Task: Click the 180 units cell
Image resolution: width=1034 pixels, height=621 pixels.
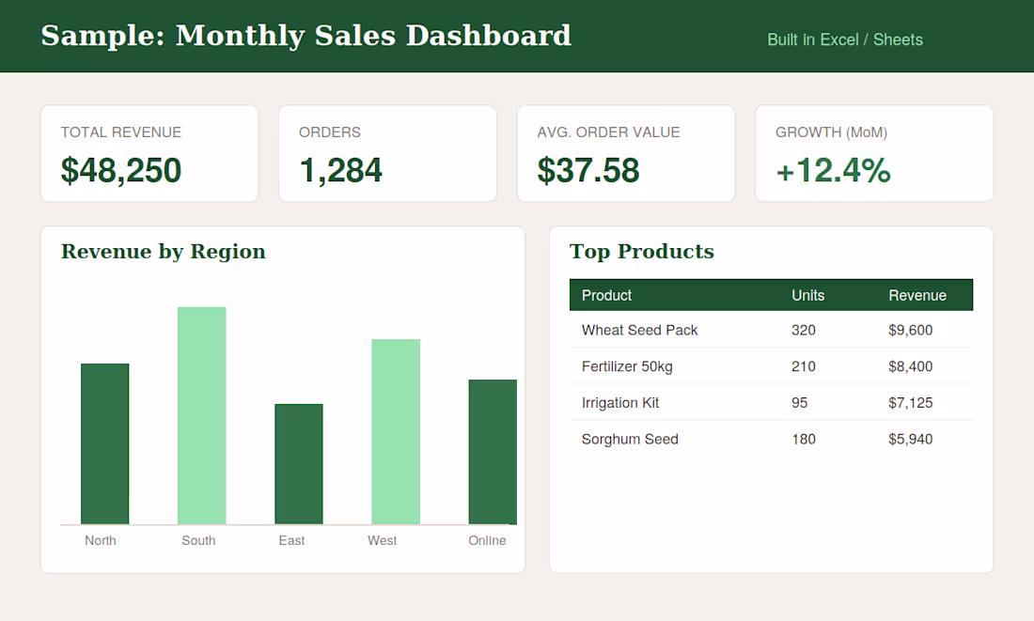Action: click(803, 439)
